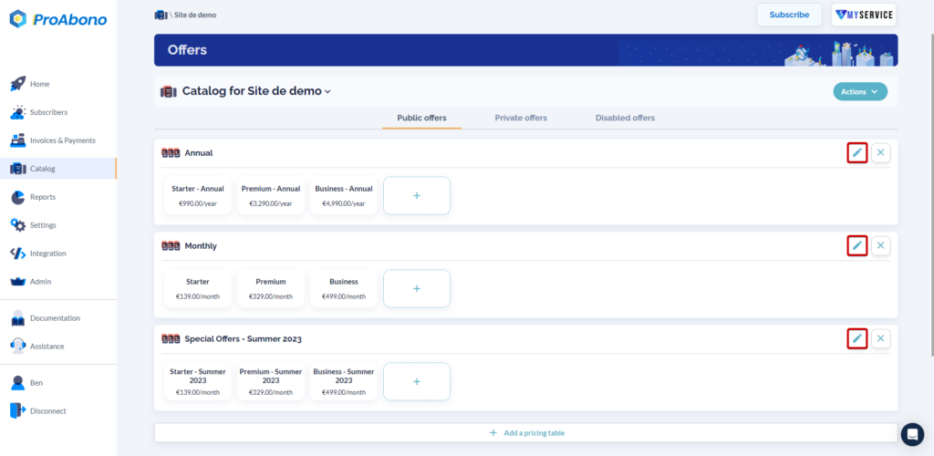934x456 pixels.
Task: Switch to the Disabled offers tab
Action: (625, 118)
